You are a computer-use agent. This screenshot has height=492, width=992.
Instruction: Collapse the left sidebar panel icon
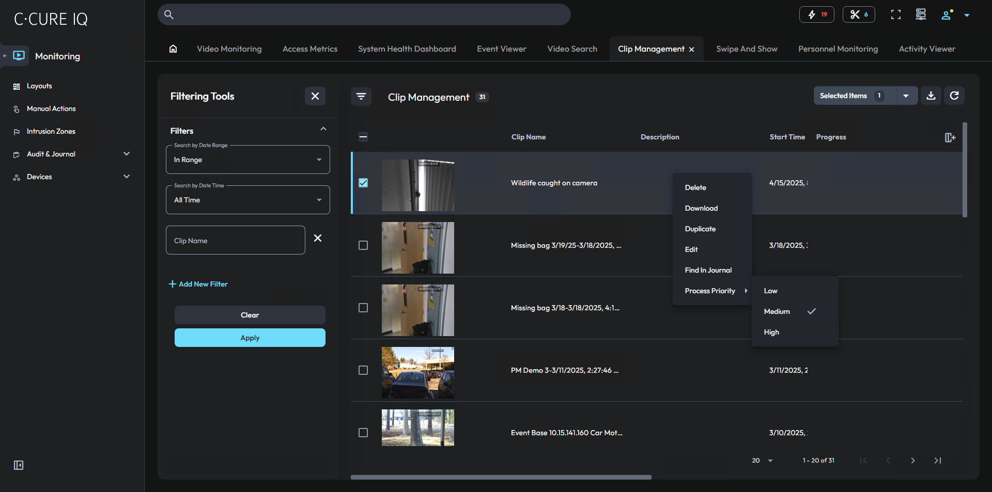[x=19, y=465]
